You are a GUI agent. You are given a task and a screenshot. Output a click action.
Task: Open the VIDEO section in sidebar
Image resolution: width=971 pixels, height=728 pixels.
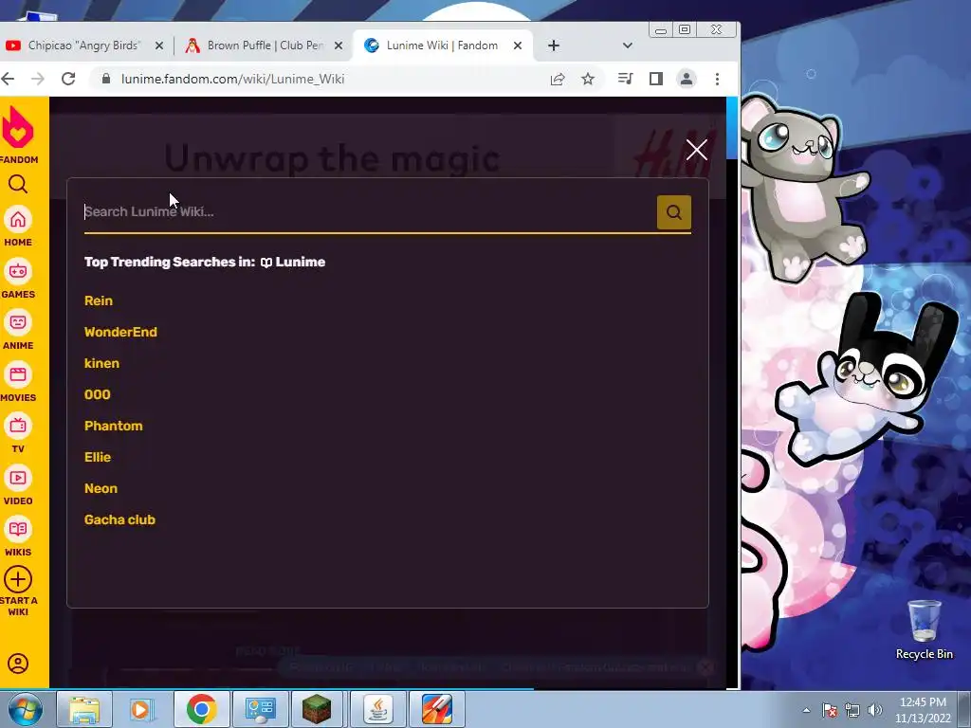pos(18,485)
